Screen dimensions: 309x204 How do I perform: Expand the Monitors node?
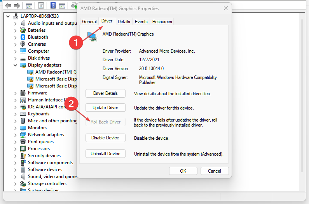coord(16,128)
